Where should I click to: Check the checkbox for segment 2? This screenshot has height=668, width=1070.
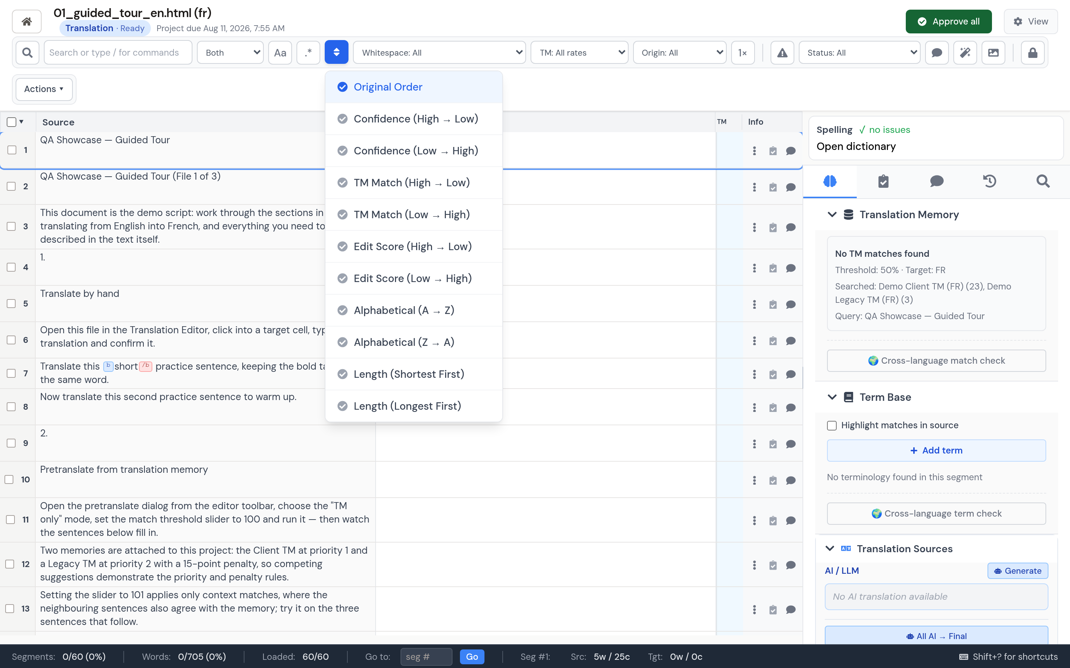[11, 186]
